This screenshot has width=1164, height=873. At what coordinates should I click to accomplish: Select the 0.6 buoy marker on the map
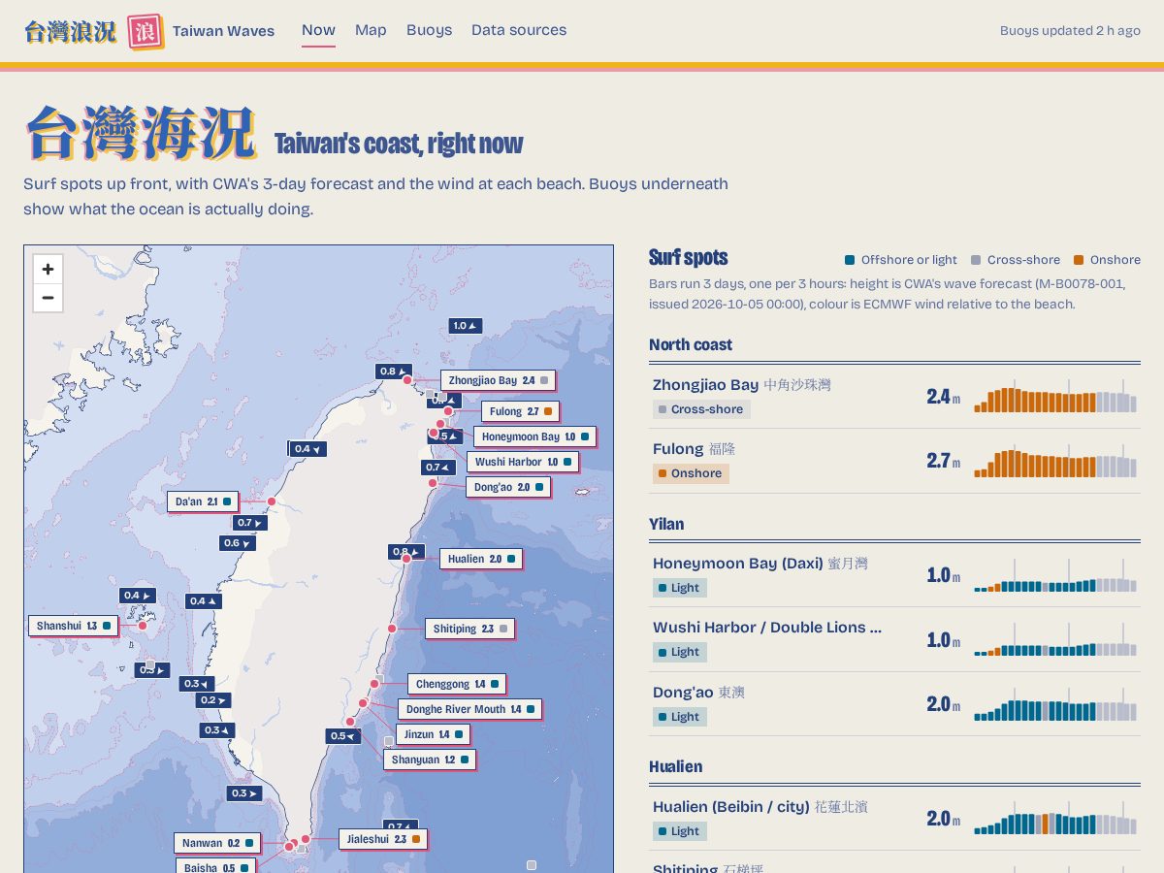coord(238,543)
